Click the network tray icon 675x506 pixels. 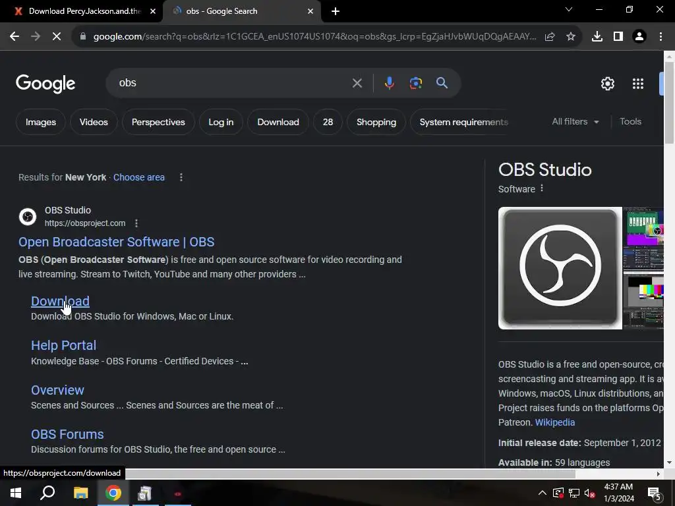click(x=574, y=493)
